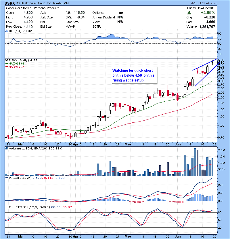230x239 pixels.
Task: Click the Nasdaq CM exchange label
Action: click(61, 3)
